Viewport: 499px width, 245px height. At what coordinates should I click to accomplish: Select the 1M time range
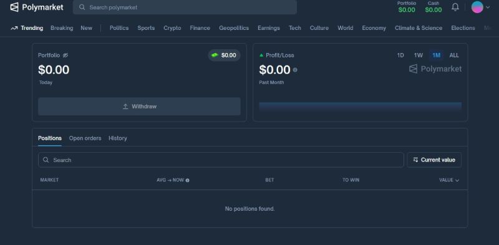coord(436,55)
